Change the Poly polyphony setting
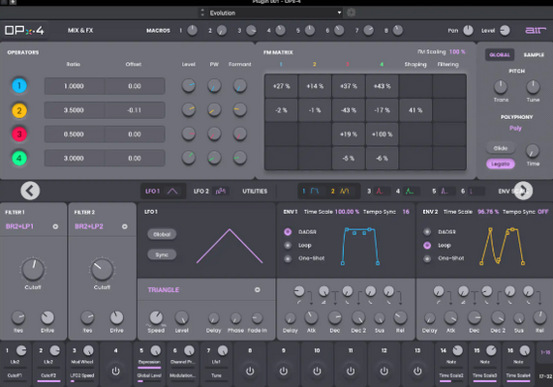Viewport: 553px width, 387px height. click(x=515, y=129)
